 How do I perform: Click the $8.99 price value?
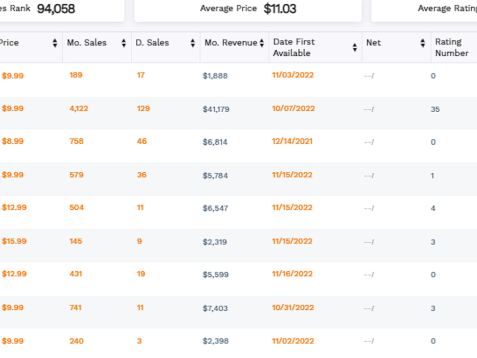click(x=13, y=141)
